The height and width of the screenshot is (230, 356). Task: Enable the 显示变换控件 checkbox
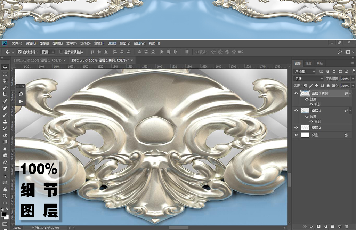pos(61,52)
